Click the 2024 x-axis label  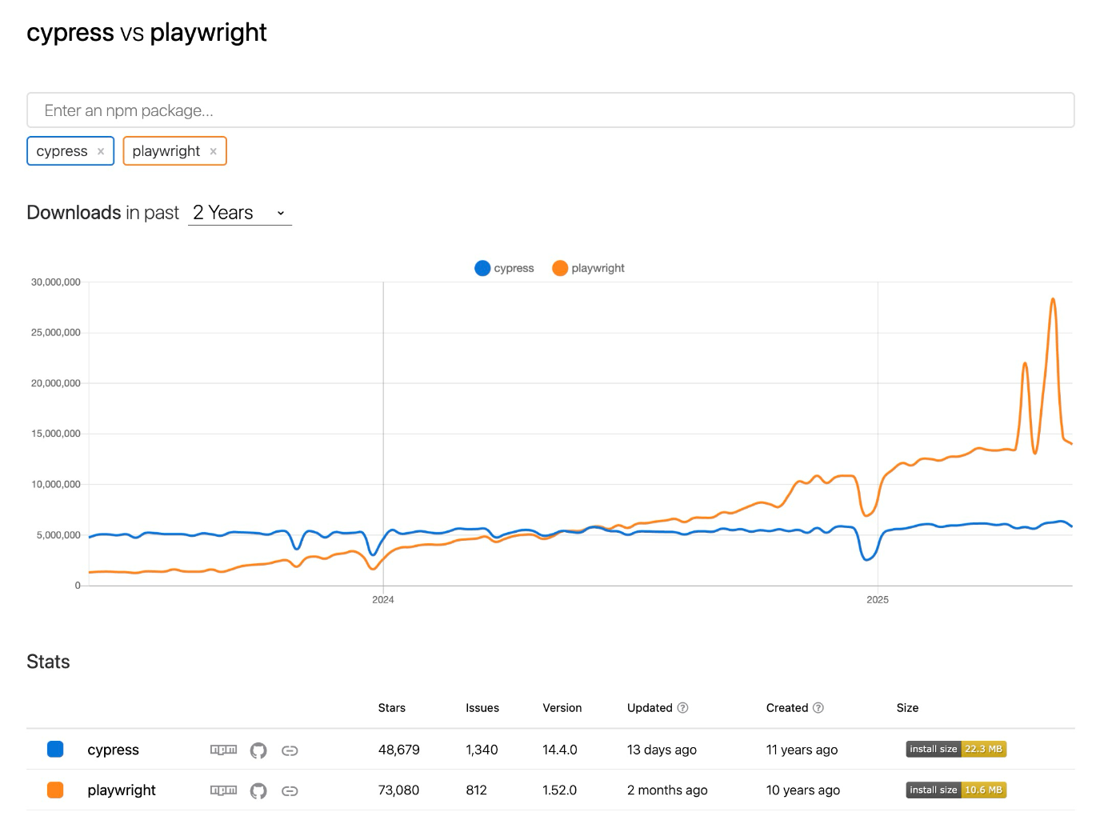(383, 600)
